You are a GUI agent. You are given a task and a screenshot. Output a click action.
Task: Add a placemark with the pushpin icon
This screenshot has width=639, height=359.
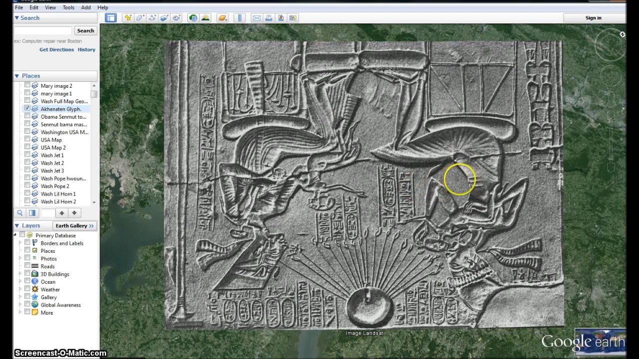pos(128,18)
